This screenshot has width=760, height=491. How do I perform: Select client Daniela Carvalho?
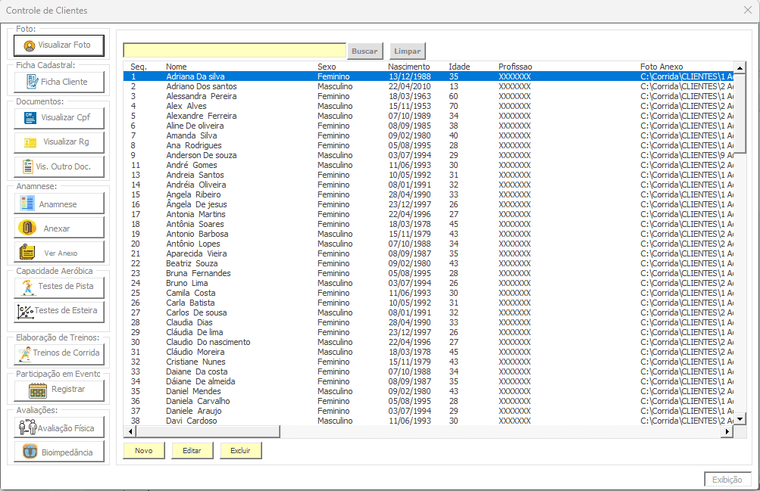(428, 401)
